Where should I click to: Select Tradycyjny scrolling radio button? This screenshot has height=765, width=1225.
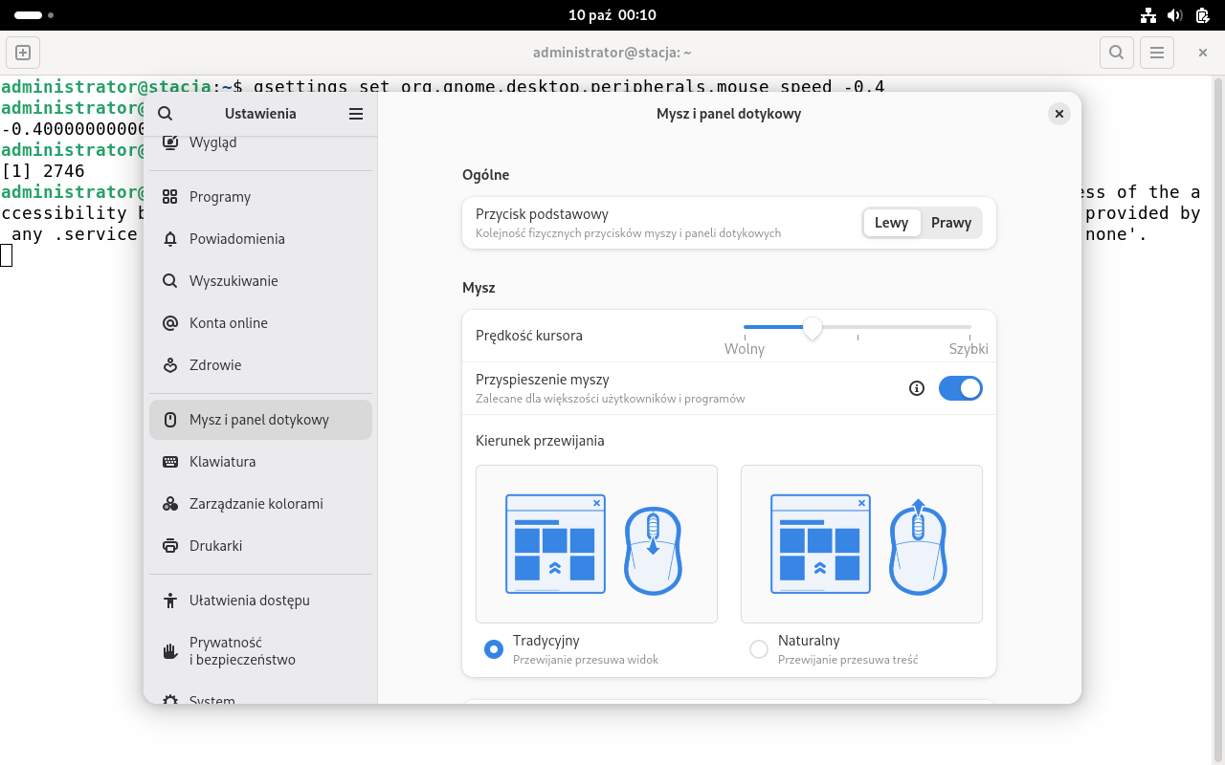coord(494,649)
